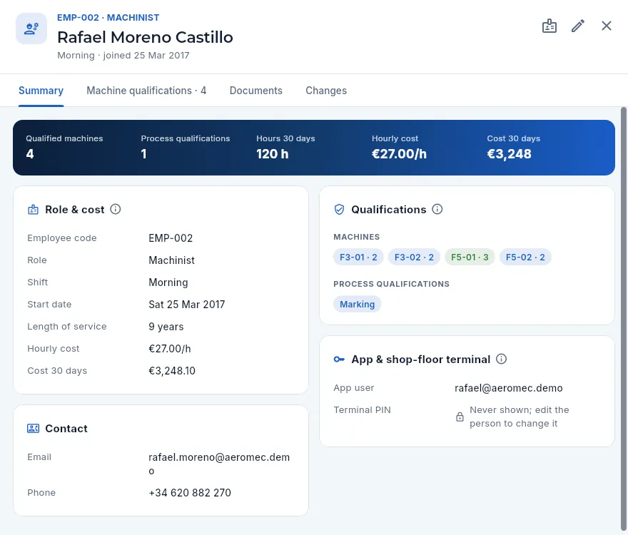
Task: Select the F3-02 · 2 machine chip
Action: click(x=414, y=257)
